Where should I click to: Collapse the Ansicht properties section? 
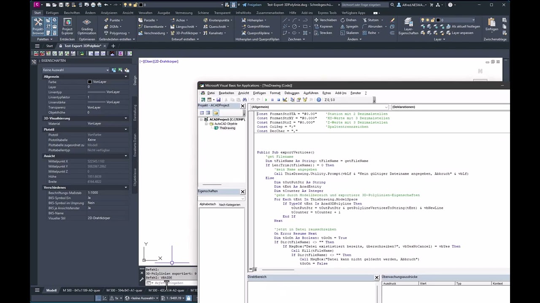click(126, 156)
